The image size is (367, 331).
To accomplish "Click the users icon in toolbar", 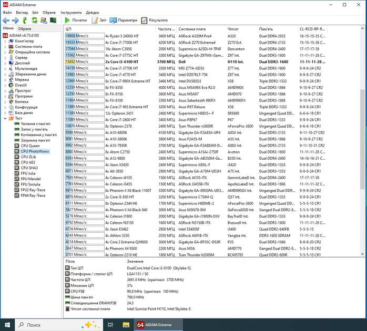I will click(44, 20).
